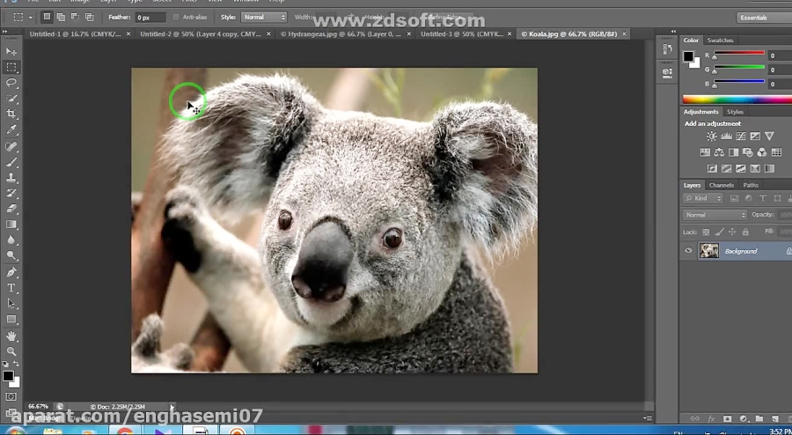Screen dimensions: 792x435
Task: Add a Brightness/Contrast adjustment
Action: pyautogui.click(x=712, y=136)
